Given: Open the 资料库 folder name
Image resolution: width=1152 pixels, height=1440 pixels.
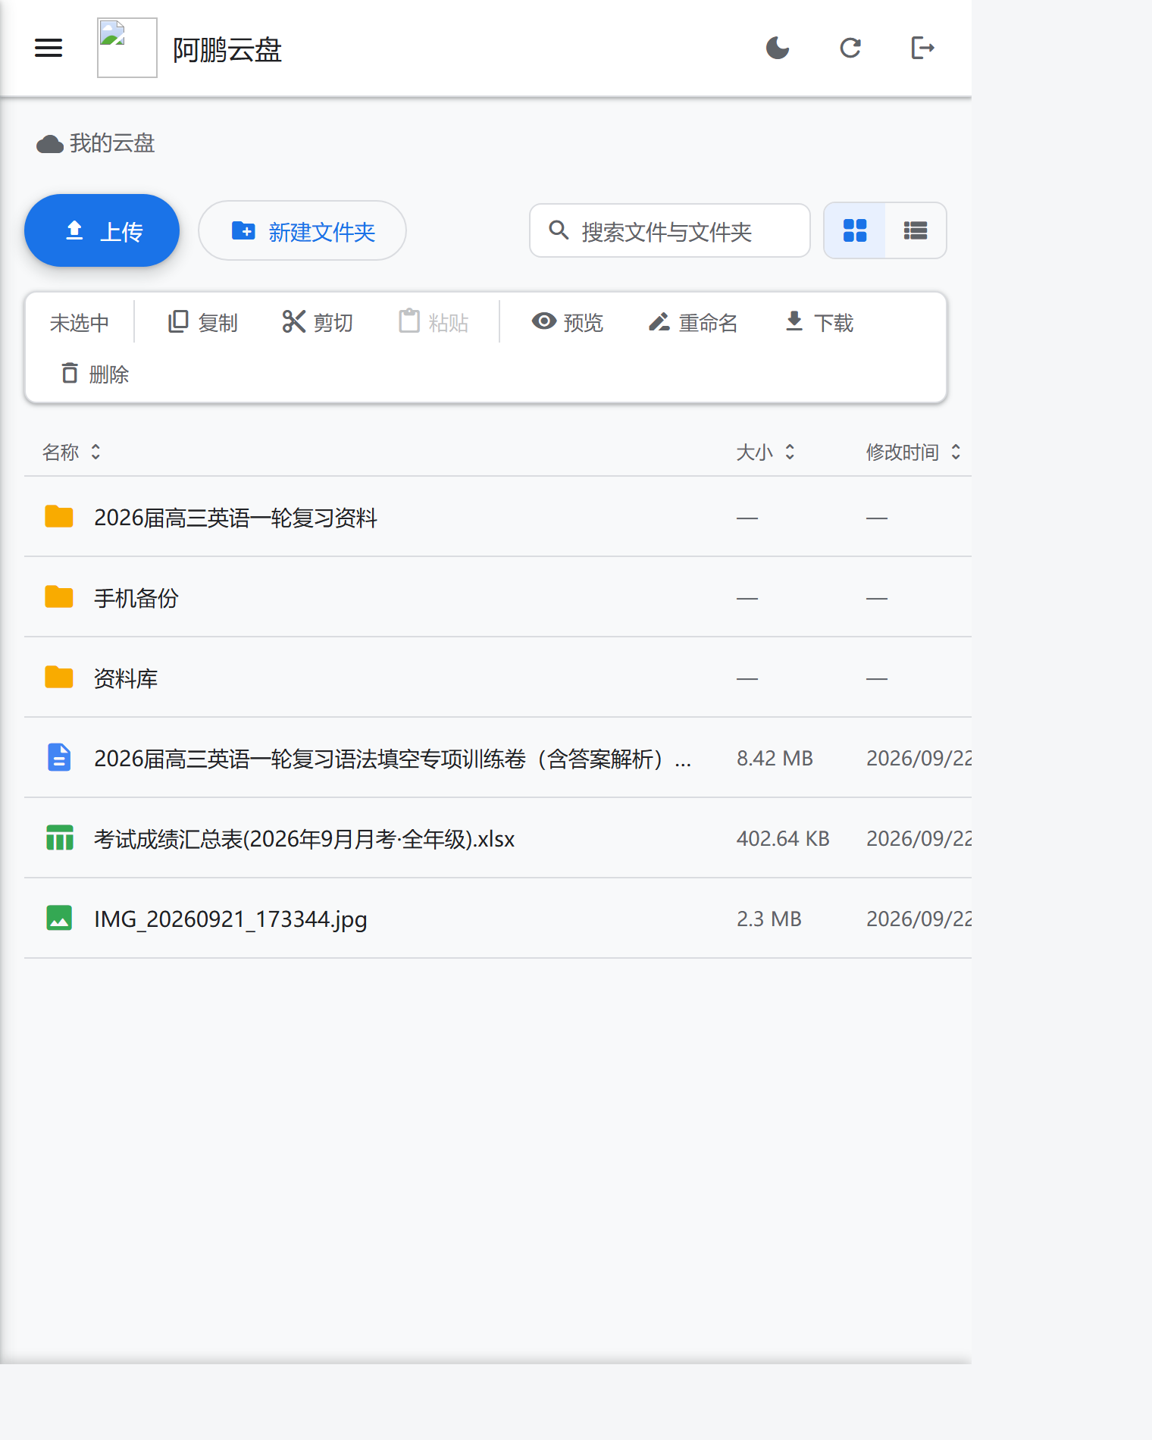Looking at the screenshot, I should coord(126,678).
